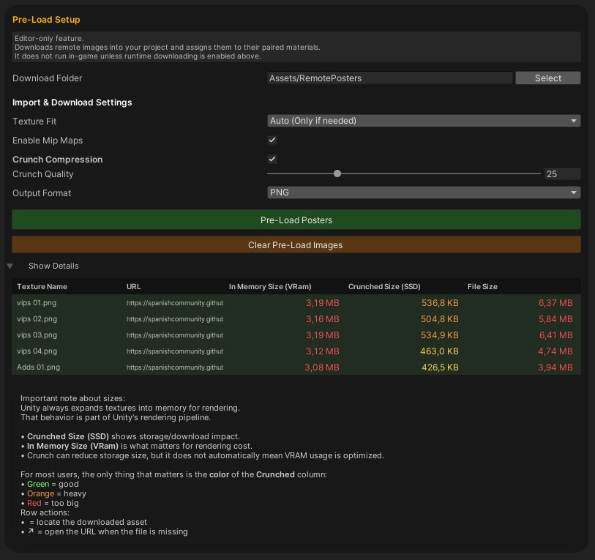Click Select next to Download Folder
This screenshot has height=560, width=595.
547,78
